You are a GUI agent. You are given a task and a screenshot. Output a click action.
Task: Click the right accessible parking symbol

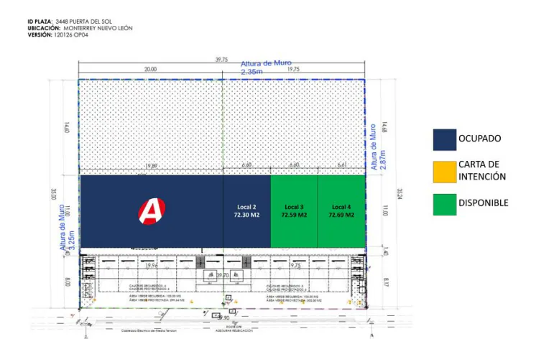click(236, 276)
